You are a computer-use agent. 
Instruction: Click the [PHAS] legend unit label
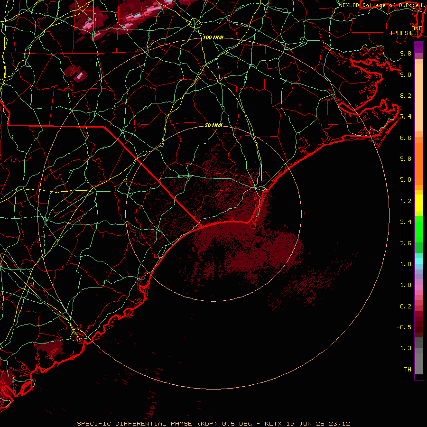tap(401, 33)
